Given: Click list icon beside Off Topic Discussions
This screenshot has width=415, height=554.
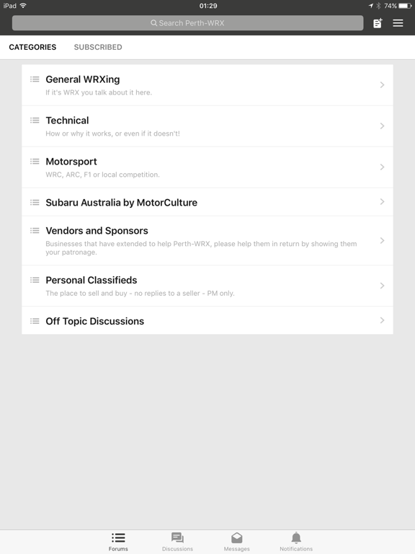Looking at the screenshot, I should pyautogui.click(x=35, y=321).
